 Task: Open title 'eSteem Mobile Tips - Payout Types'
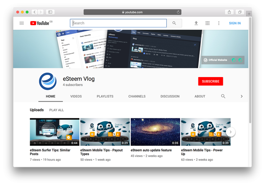pos(101,152)
